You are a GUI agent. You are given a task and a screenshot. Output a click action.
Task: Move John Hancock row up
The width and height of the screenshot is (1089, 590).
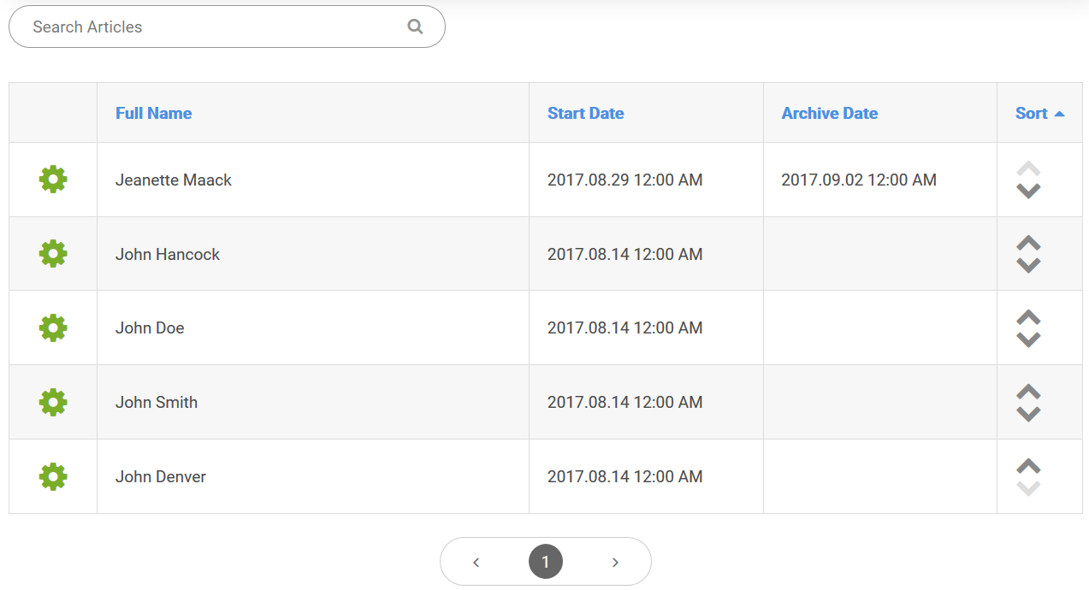tap(1028, 243)
